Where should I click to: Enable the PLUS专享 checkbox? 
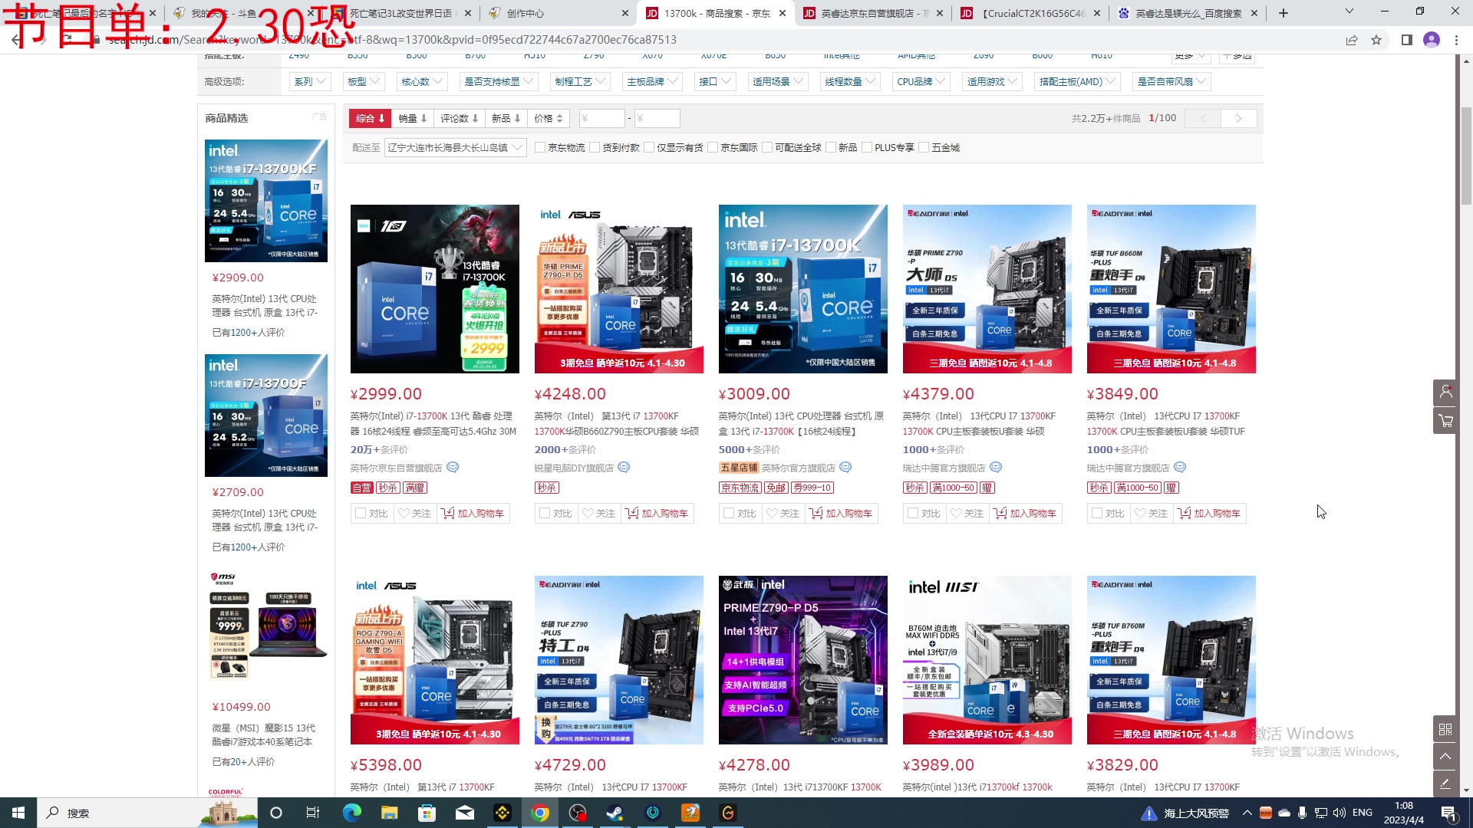[867, 148]
